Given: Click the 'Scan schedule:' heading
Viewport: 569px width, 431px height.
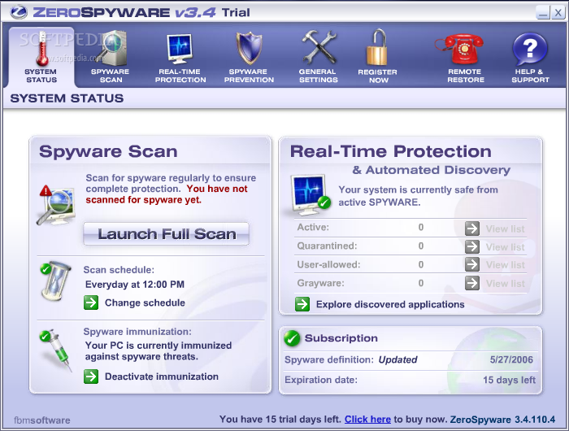Looking at the screenshot, I should pos(119,270).
